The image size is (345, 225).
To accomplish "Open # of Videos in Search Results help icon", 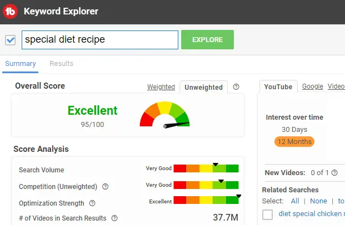I will point(114,218).
